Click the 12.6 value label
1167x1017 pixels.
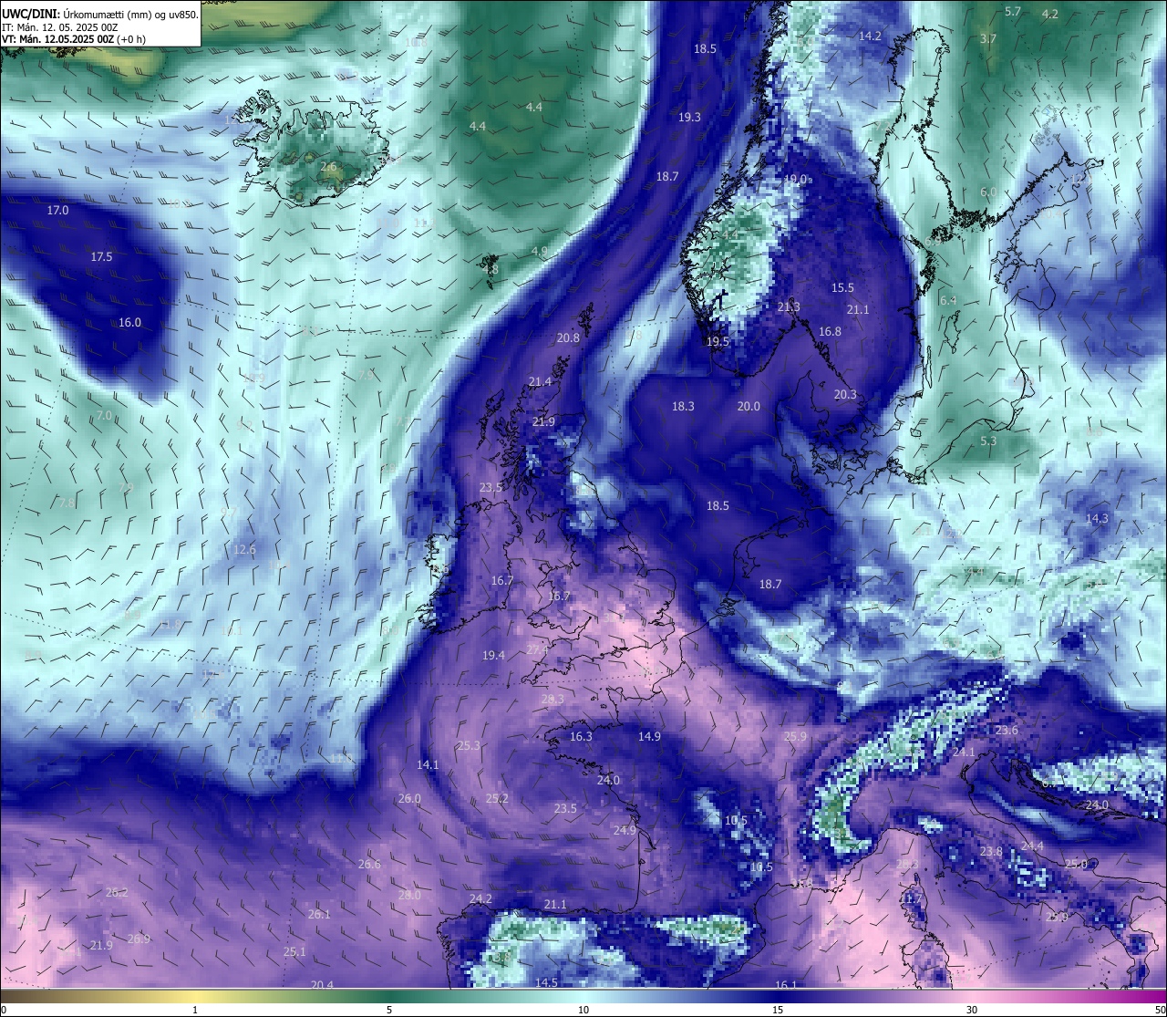244,550
